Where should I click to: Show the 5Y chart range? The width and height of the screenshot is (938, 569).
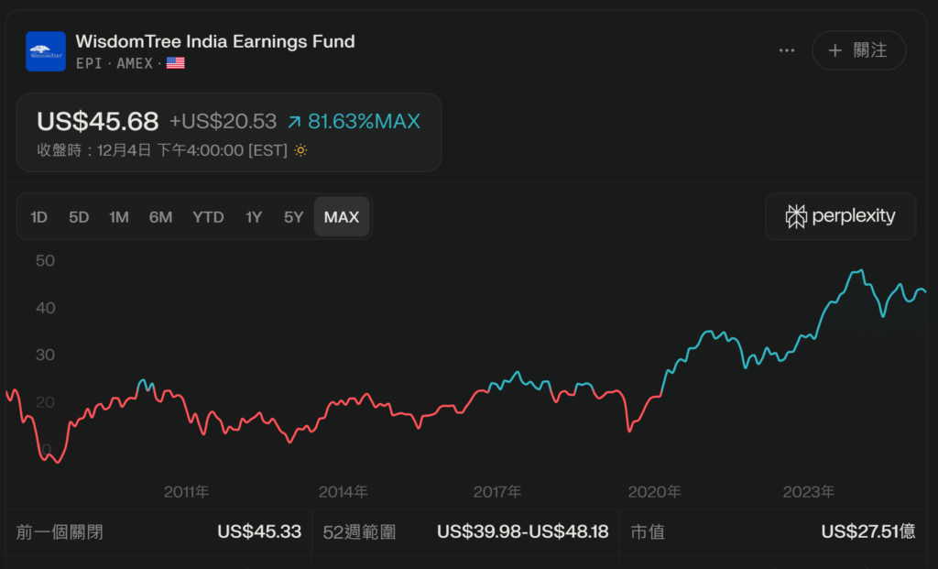[x=293, y=217]
